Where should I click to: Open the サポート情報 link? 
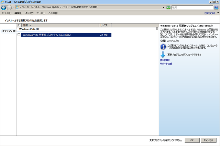pyautogui.click(x=166, y=64)
